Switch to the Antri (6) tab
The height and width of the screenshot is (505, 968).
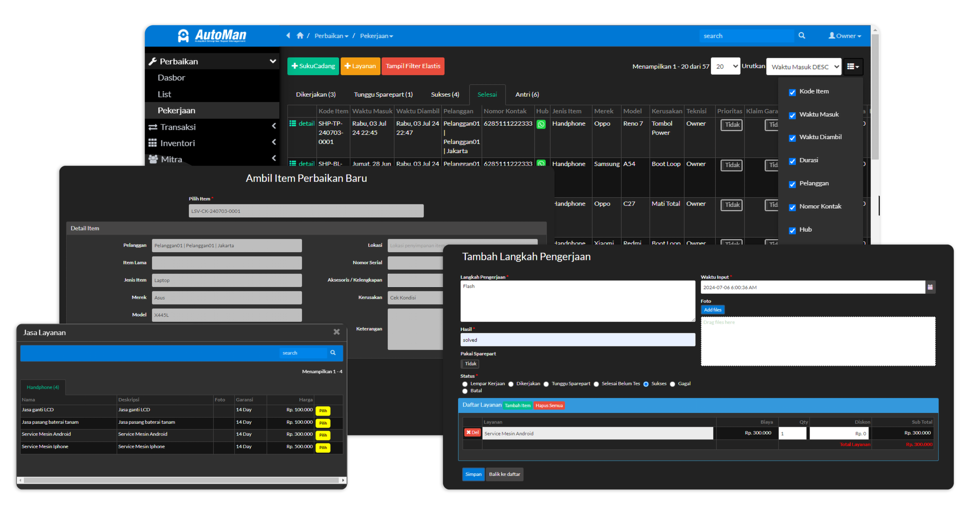pyautogui.click(x=527, y=94)
